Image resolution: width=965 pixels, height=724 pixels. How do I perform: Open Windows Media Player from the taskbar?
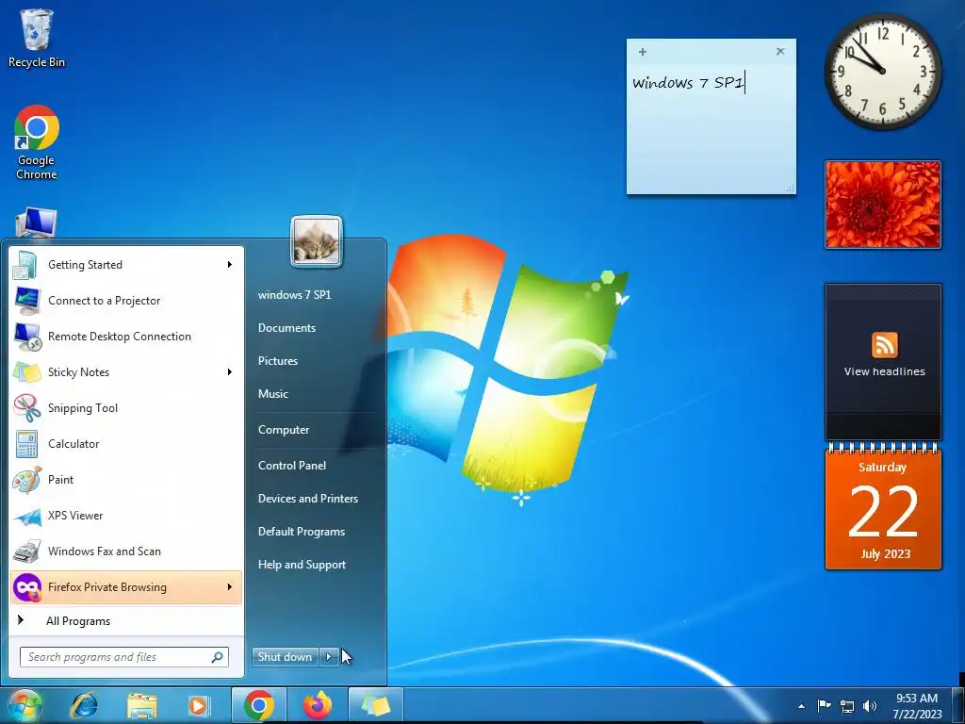click(198, 705)
